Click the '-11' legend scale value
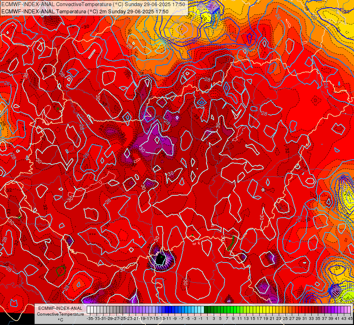This screenshot has height=325, width=354. tap(169, 318)
